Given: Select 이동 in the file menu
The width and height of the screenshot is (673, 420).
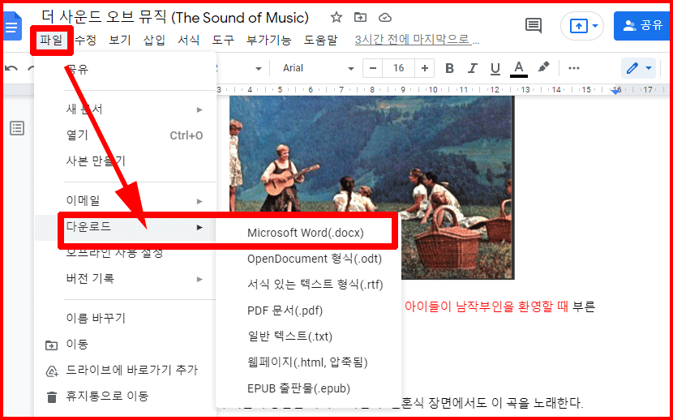Looking at the screenshot, I should coord(125,345).
